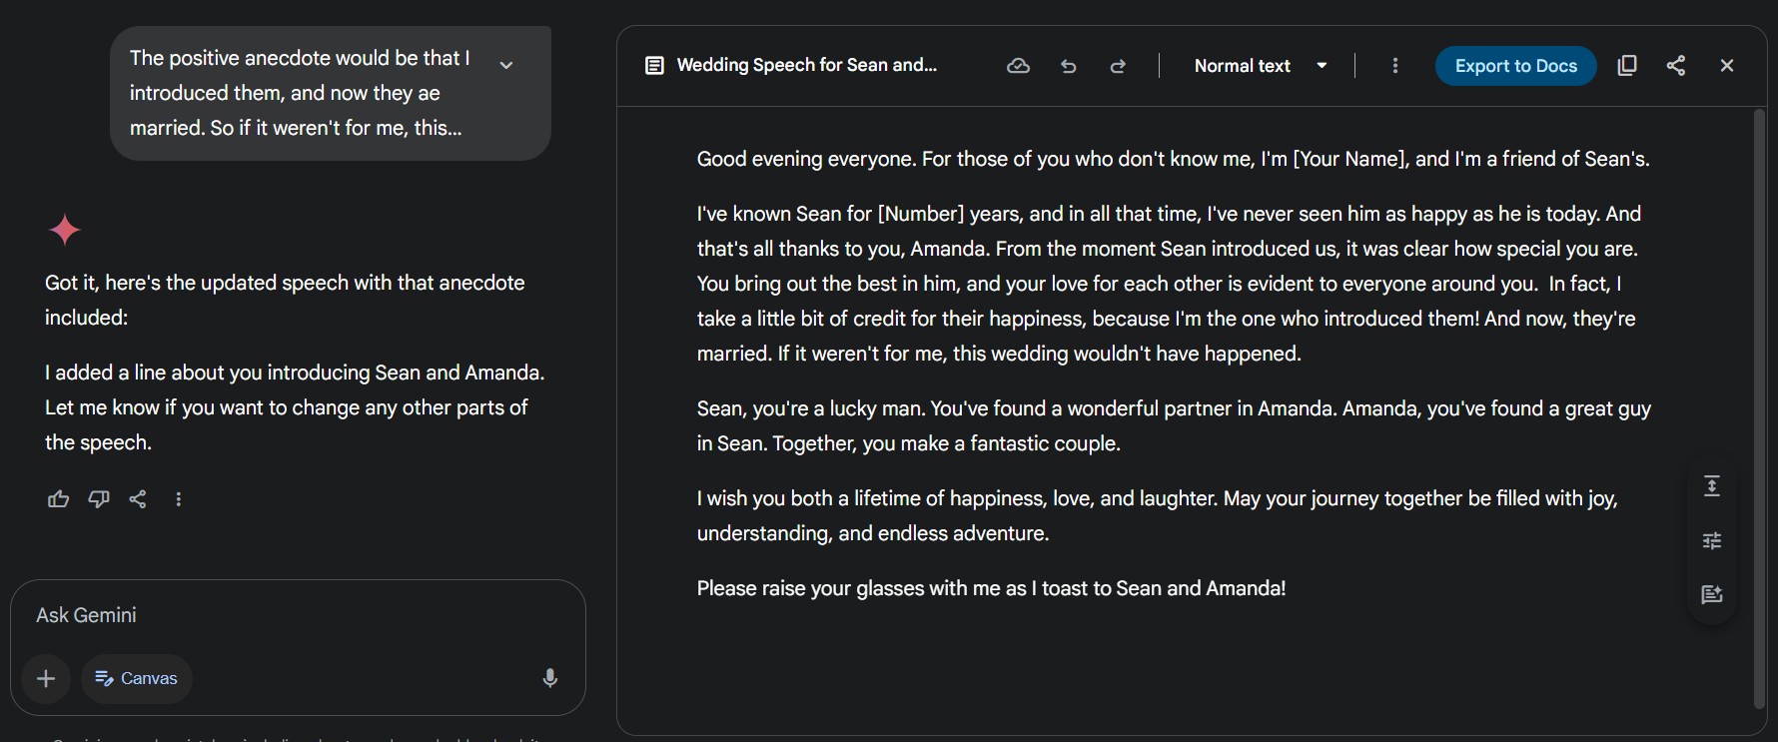Give the response a thumbs up
1778x742 pixels.
pos(59,499)
